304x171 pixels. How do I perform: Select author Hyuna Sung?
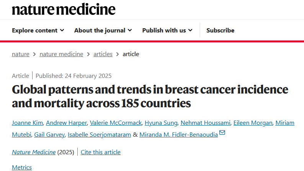[161, 123]
